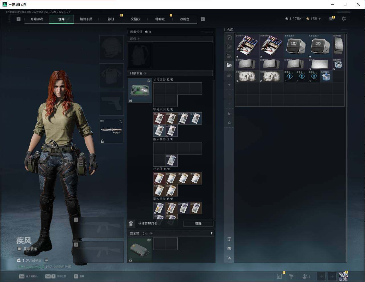Switch to the 特勤处 tab
Viewport: 365px width, 282px height.
coord(160,19)
